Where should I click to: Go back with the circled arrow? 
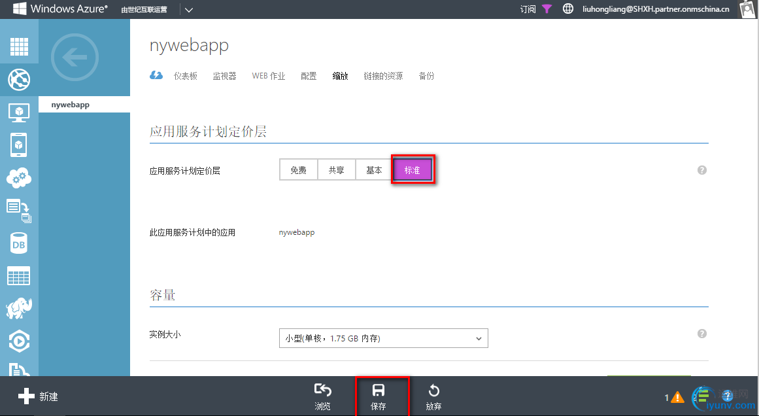pyautogui.click(x=75, y=57)
